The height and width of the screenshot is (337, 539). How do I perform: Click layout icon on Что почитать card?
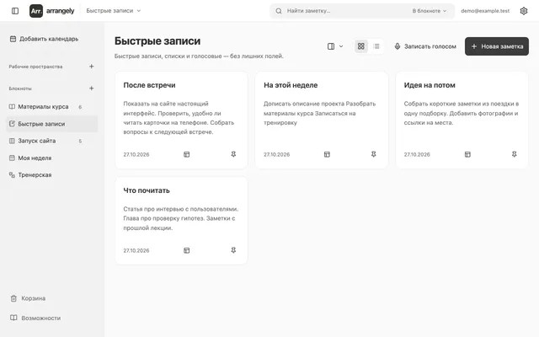(187, 250)
